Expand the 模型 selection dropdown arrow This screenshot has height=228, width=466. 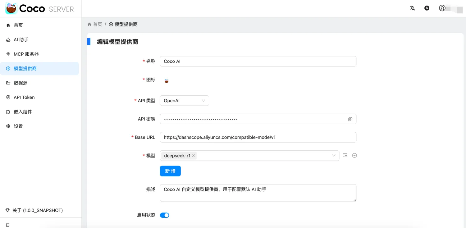[x=334, y=156]
